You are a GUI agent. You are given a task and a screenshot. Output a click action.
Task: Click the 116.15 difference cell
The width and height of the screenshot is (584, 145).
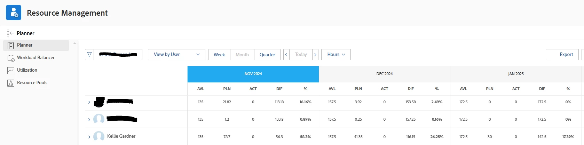pos(411,137)
